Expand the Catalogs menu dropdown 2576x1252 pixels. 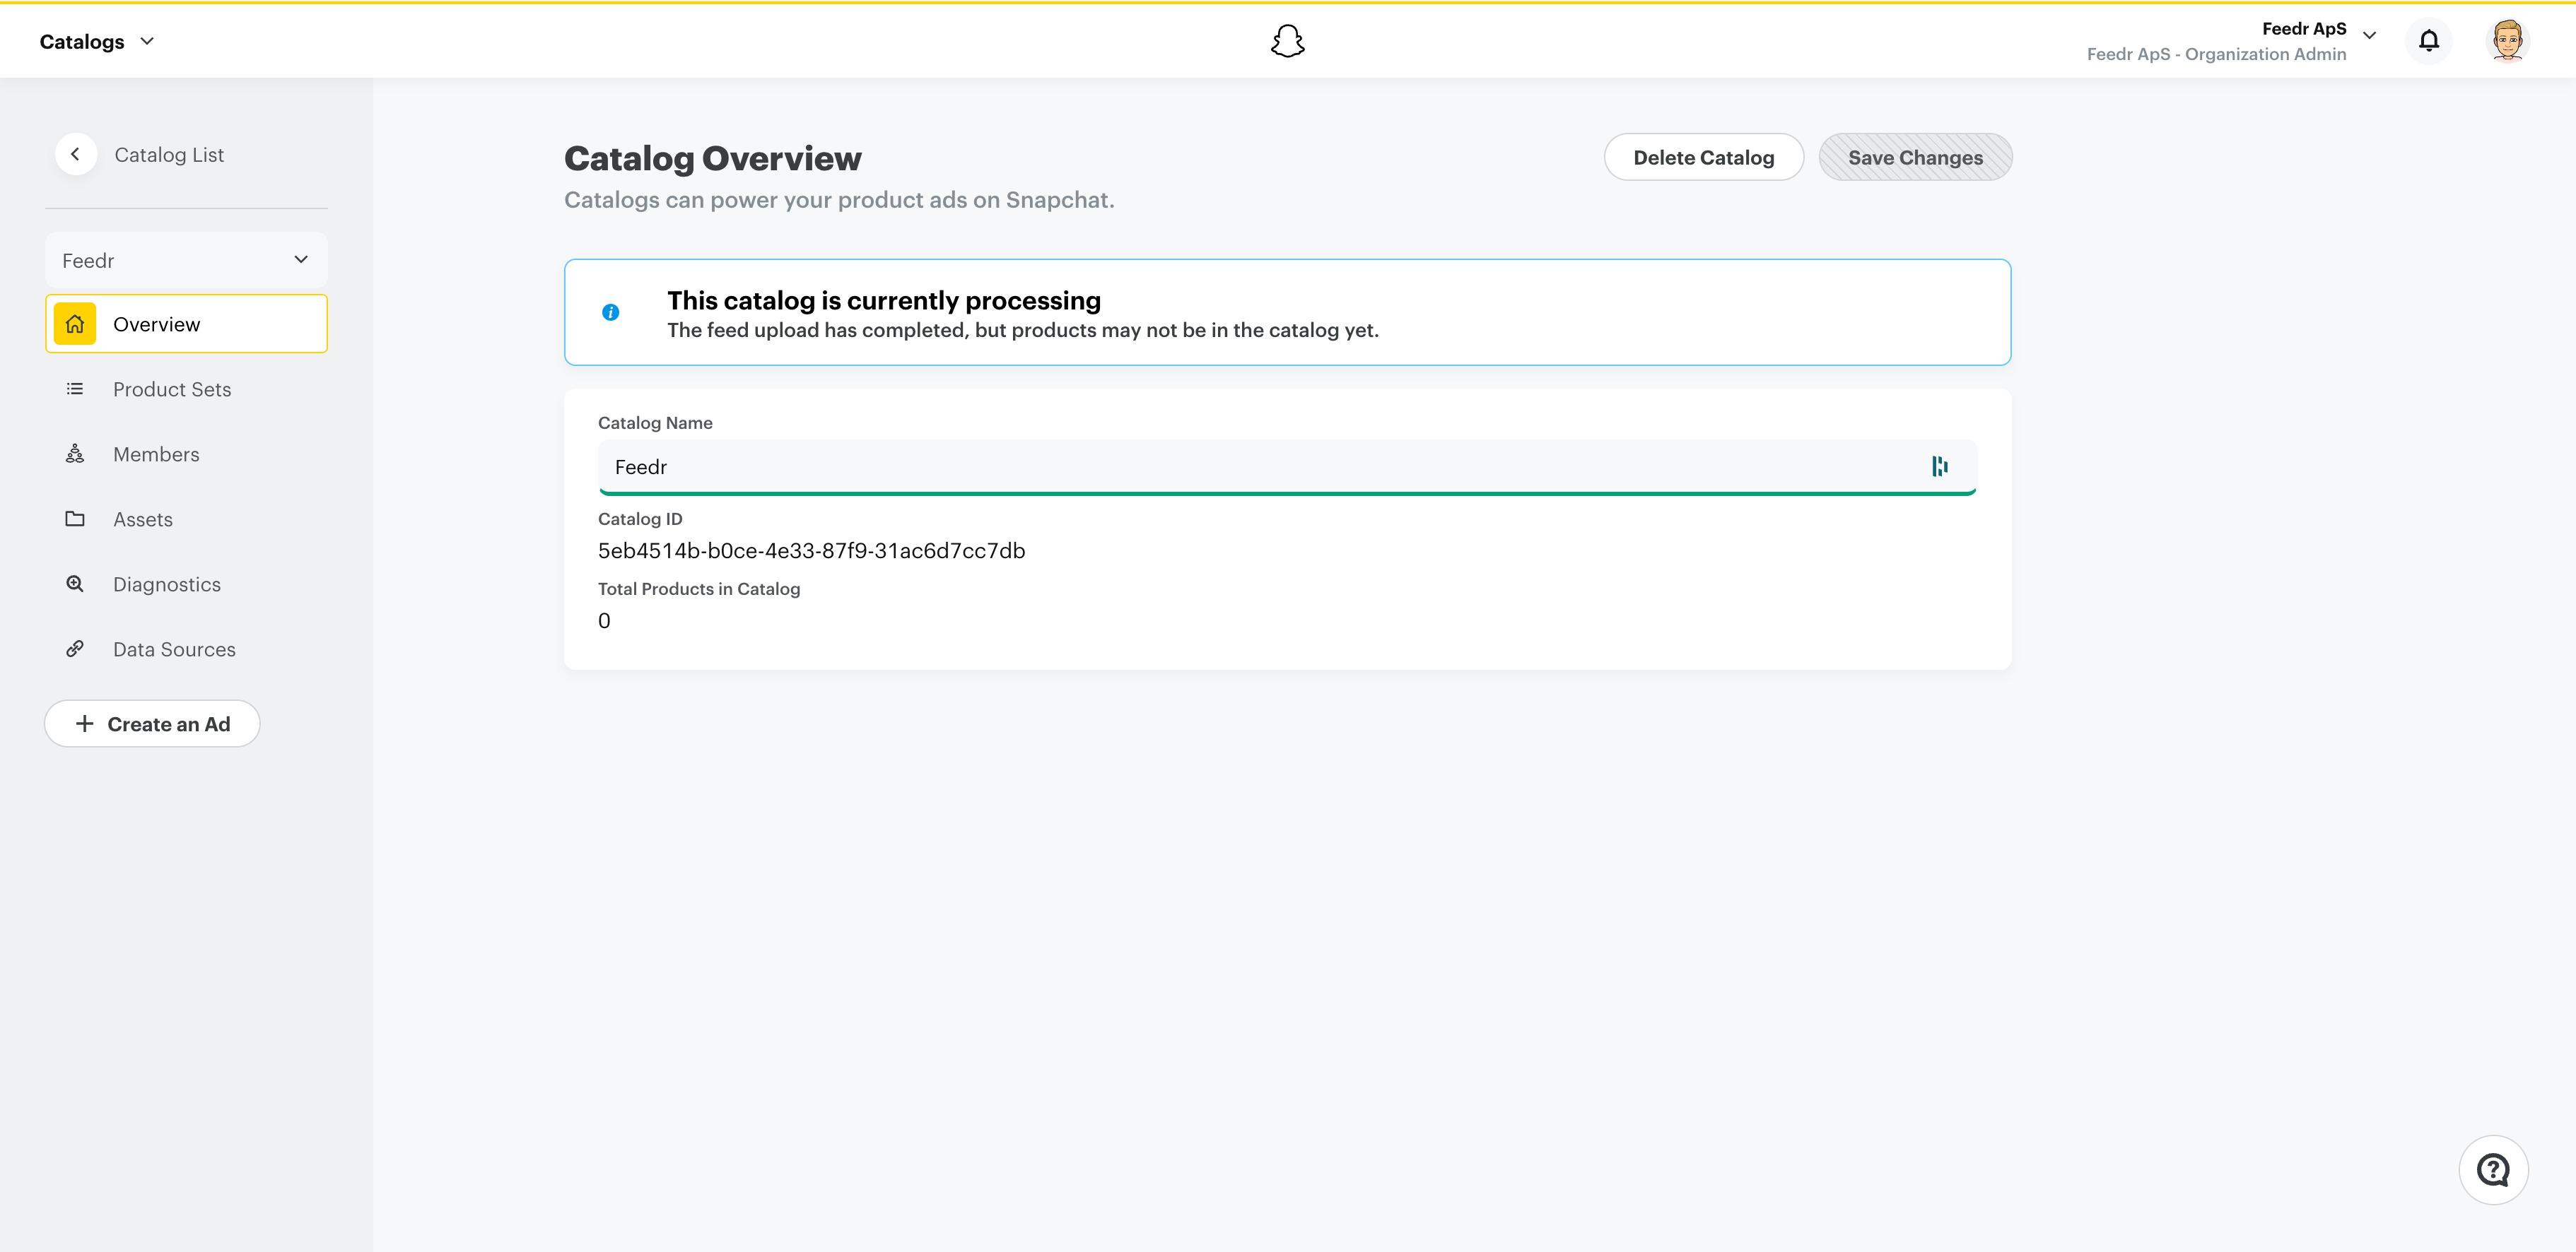click(x=97, y=41)
